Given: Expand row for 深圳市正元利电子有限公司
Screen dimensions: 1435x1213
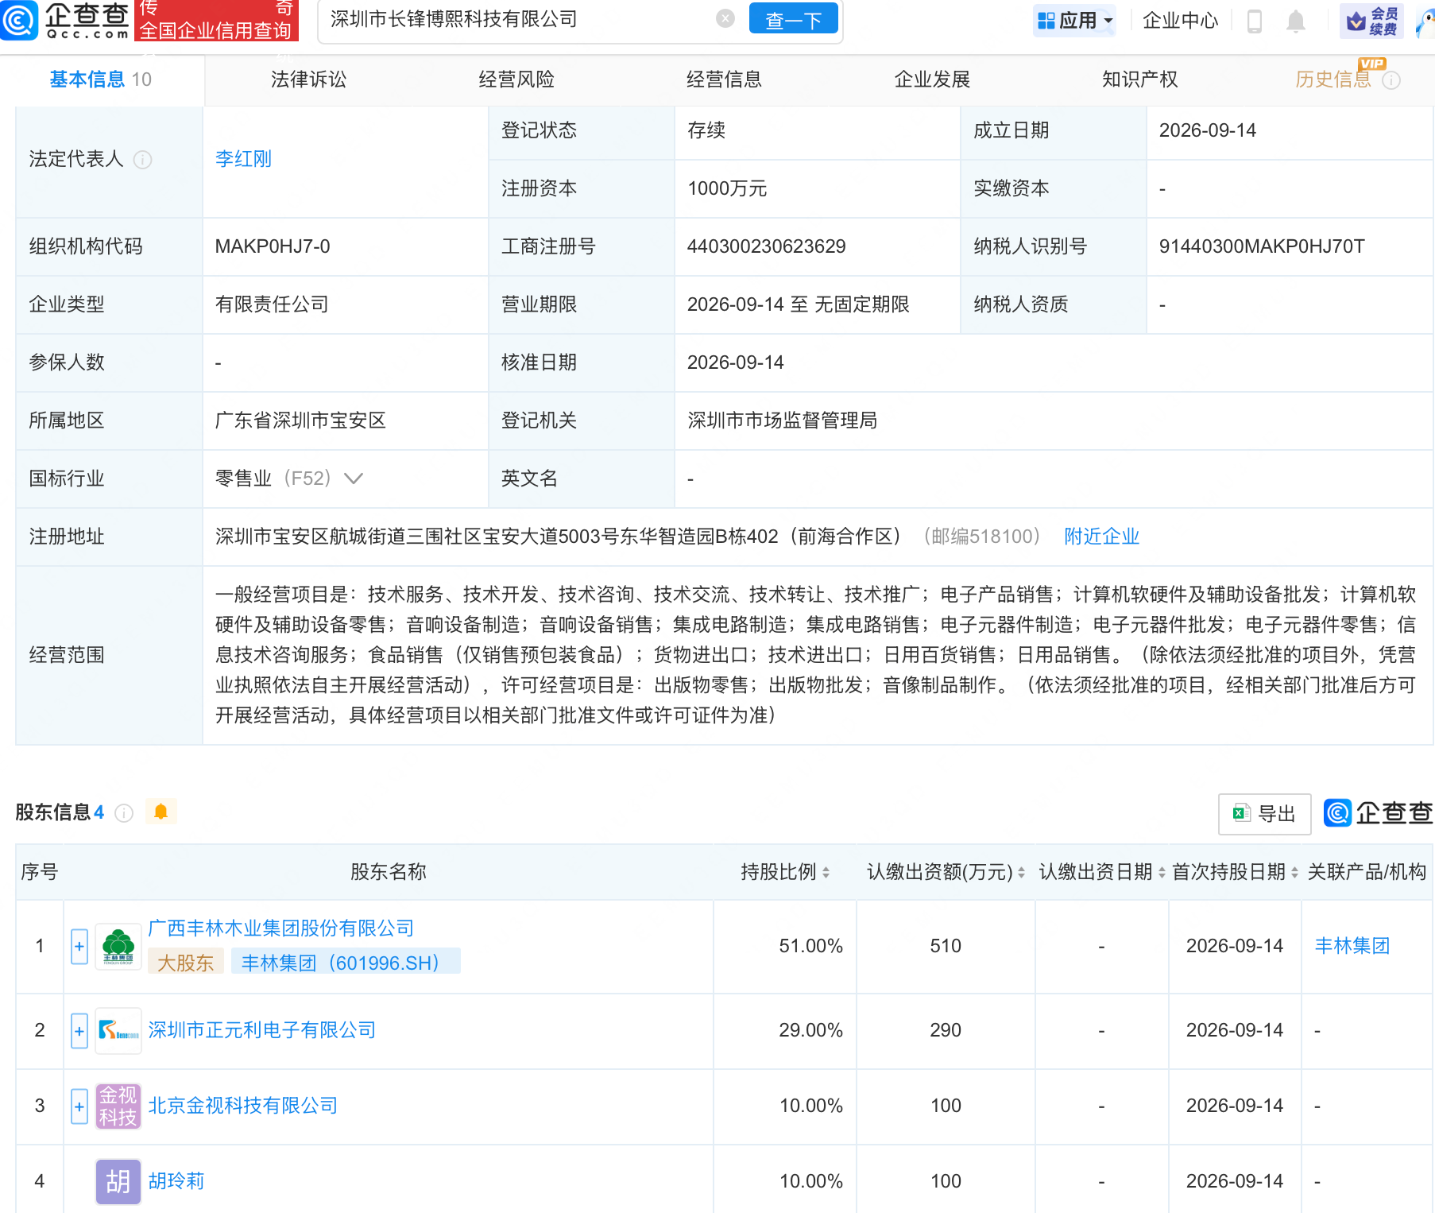Looking at the screenshot, I should (79, 1031).
